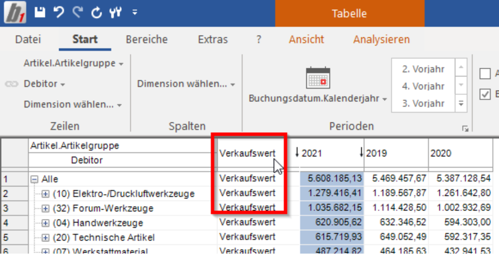Open the Analysieren tab
This screenshot has height=255, width=499.
tap(381, 39)
